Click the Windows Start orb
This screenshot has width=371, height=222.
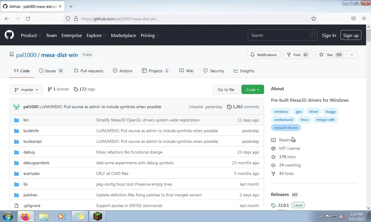(x=8, y=216)
